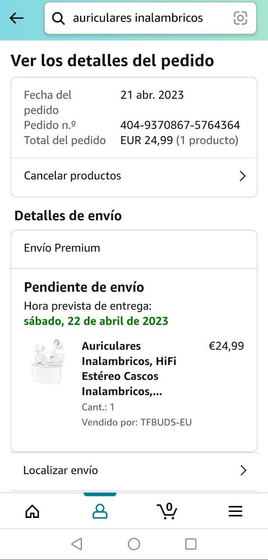The image size is (268, 560).
Task: Expand Localizar envío chevron
Action: pyautogui.click(x=243, y=471)
